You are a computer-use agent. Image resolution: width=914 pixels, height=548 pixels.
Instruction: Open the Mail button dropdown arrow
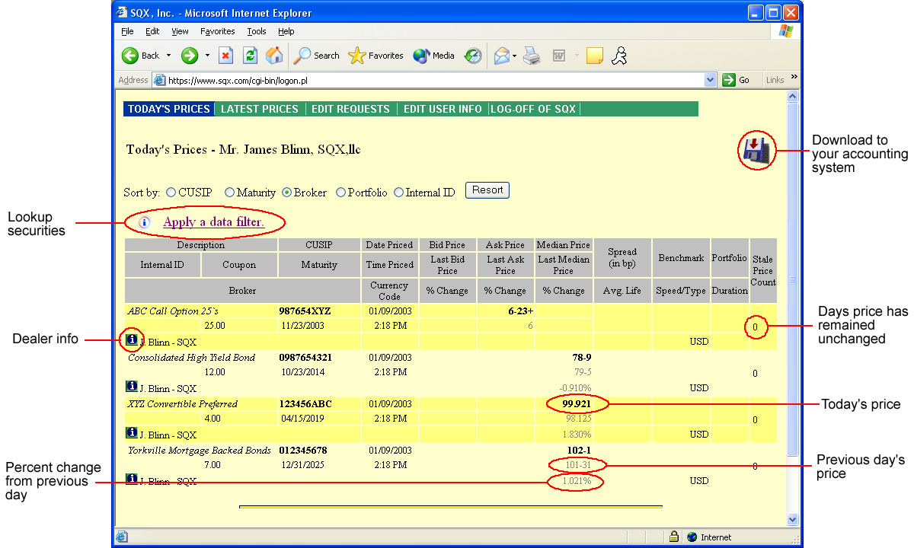coord(515,56)
